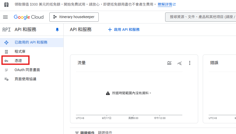236x134 pixels.
Task: Open the three-dot menu on 流量 chart
Action: [x=190, y=63]
